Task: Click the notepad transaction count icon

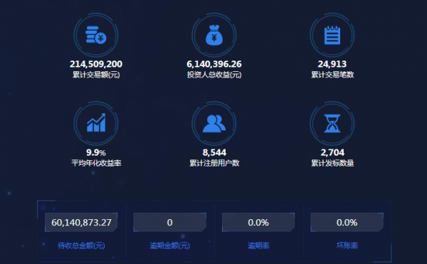Action: point(332,35)
